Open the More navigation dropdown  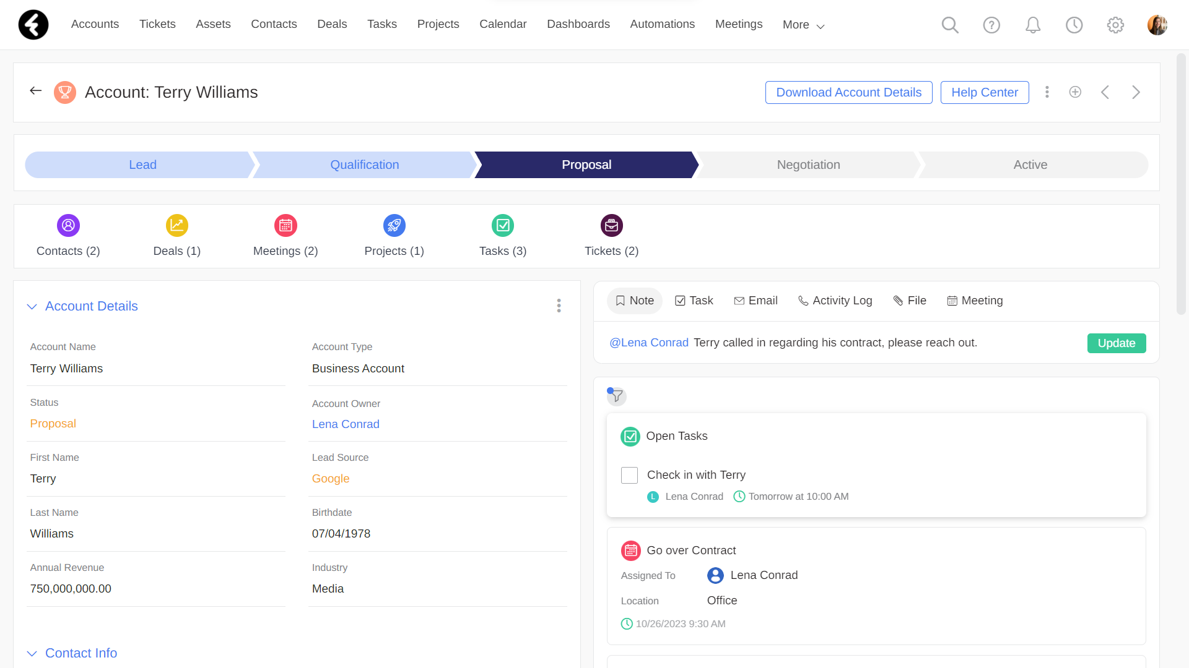[803, 25]
